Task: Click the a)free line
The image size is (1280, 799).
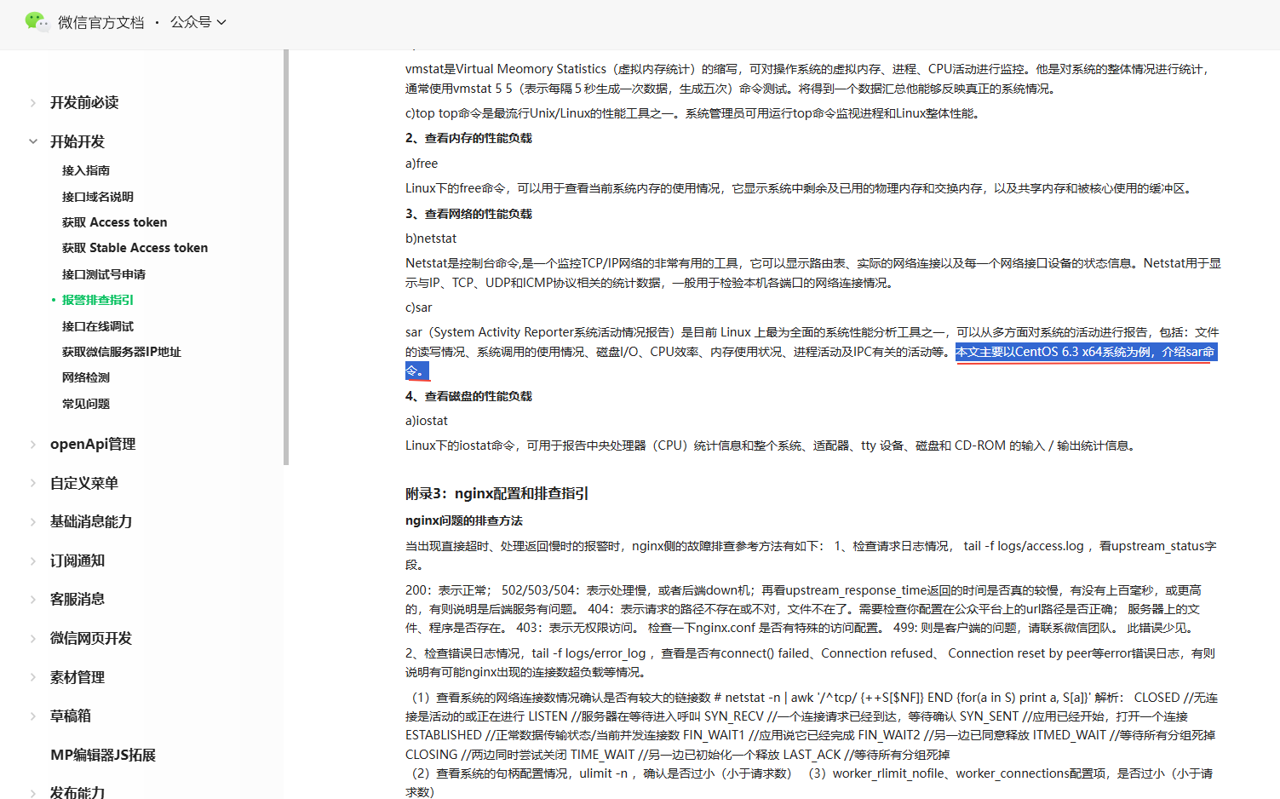Action: [422, 164]
